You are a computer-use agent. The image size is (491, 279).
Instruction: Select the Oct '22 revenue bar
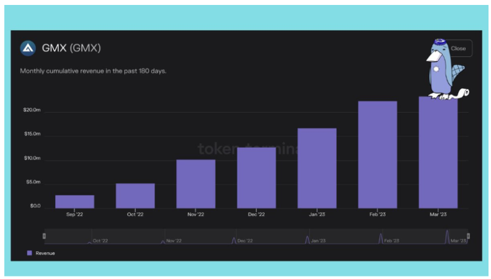coord(135,195)
